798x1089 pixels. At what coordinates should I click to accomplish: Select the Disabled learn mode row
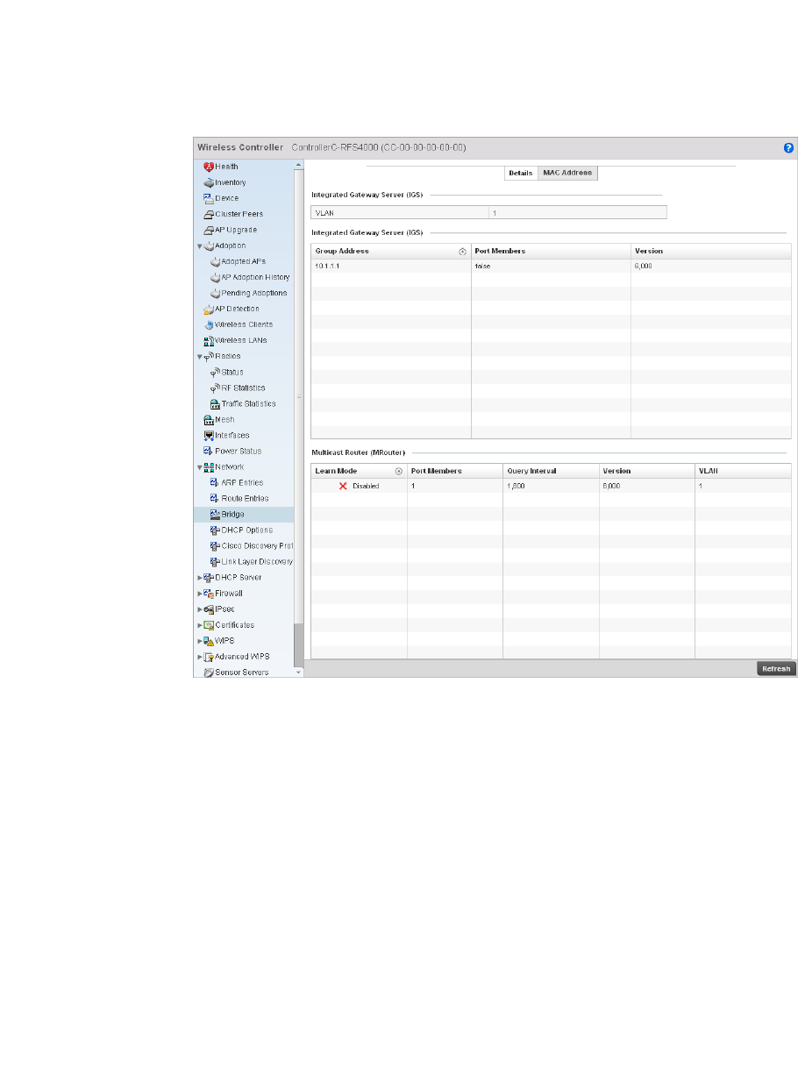(x=551, y=486)
